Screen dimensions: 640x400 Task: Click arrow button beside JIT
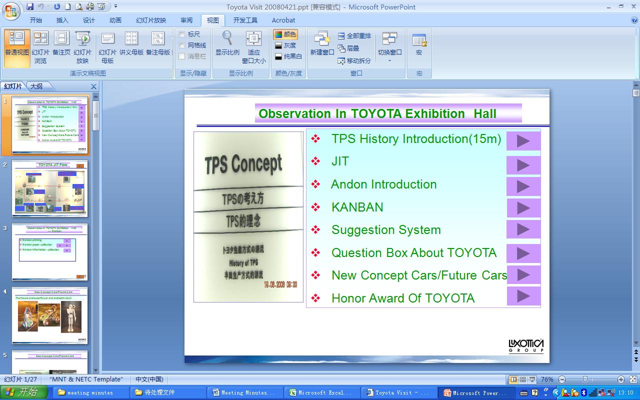pyautogui.click(x=523, y=165)
